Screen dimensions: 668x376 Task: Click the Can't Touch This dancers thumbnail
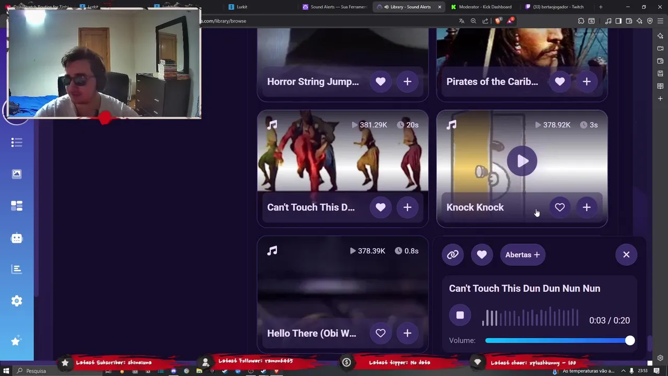pos(343,151)
